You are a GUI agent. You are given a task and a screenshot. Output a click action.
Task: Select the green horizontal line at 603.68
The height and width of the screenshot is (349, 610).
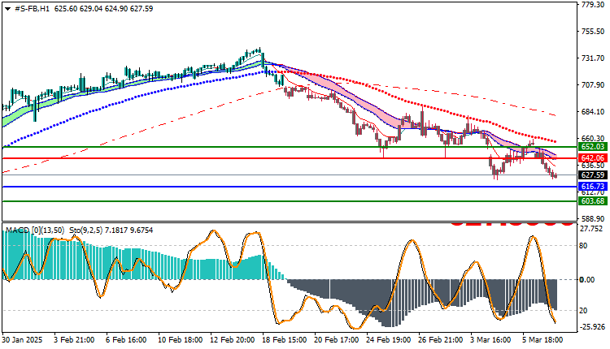[289, 201]
